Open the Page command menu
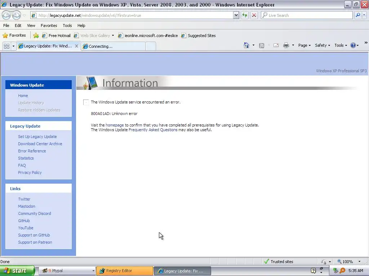The height and width of the screenshot is (276, 369). (x=304, y=45)
